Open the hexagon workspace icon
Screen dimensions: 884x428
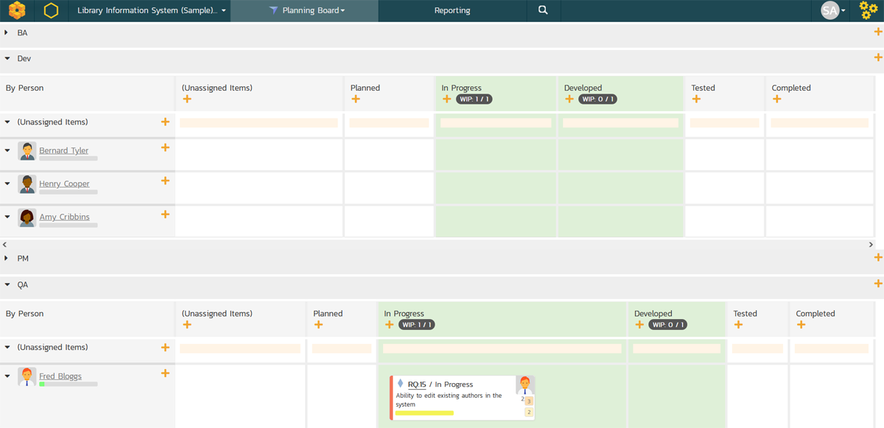pos(51,10)
